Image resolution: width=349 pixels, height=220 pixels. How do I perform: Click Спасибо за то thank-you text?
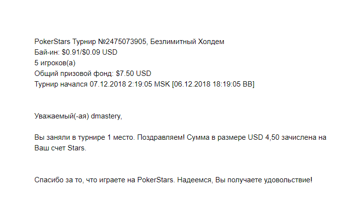pyautogui.click(x=59, y=180)
